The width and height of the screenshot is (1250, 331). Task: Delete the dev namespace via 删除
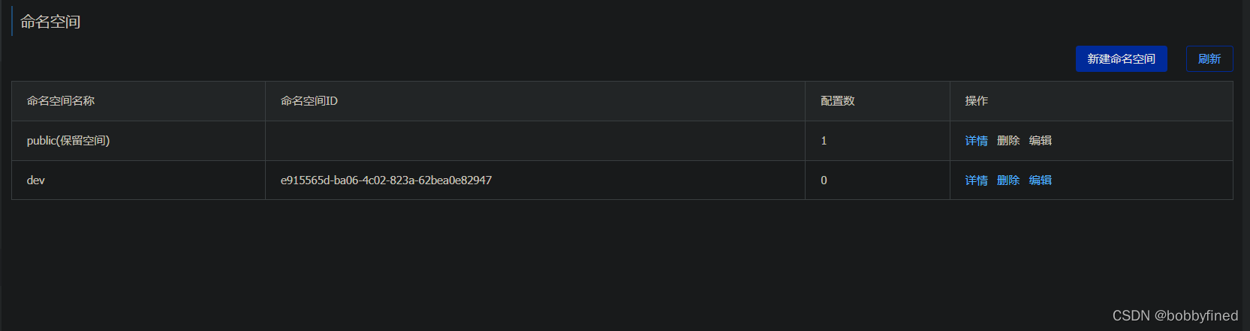1008,180
